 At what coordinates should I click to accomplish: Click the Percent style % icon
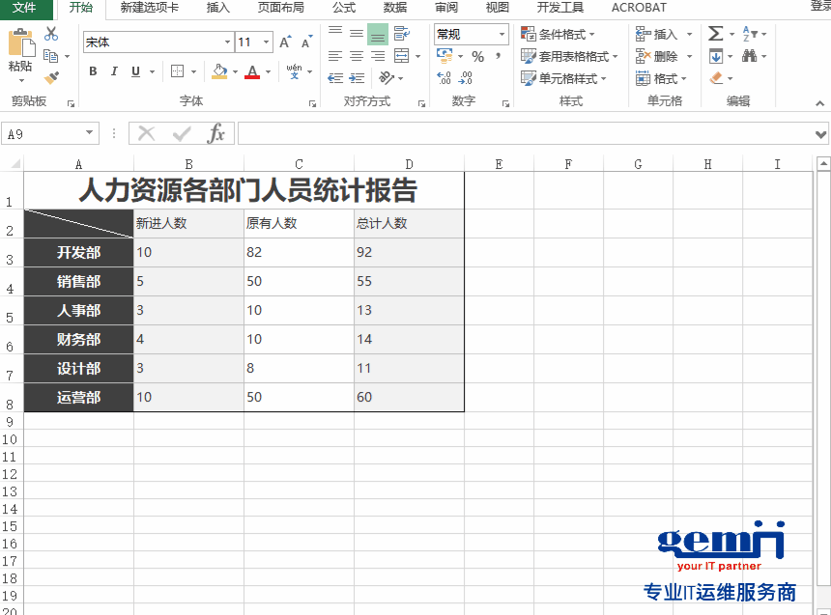pos(478,57)
